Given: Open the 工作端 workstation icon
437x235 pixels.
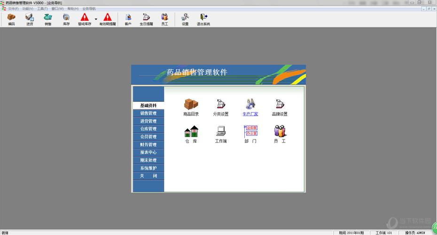Looking at the screenshot, I should coord(221,134).
